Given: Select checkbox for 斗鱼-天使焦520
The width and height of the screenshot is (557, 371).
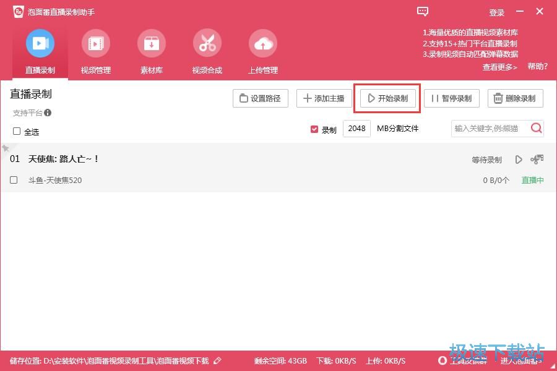Looking at the screenshot, I should [14, 180].
